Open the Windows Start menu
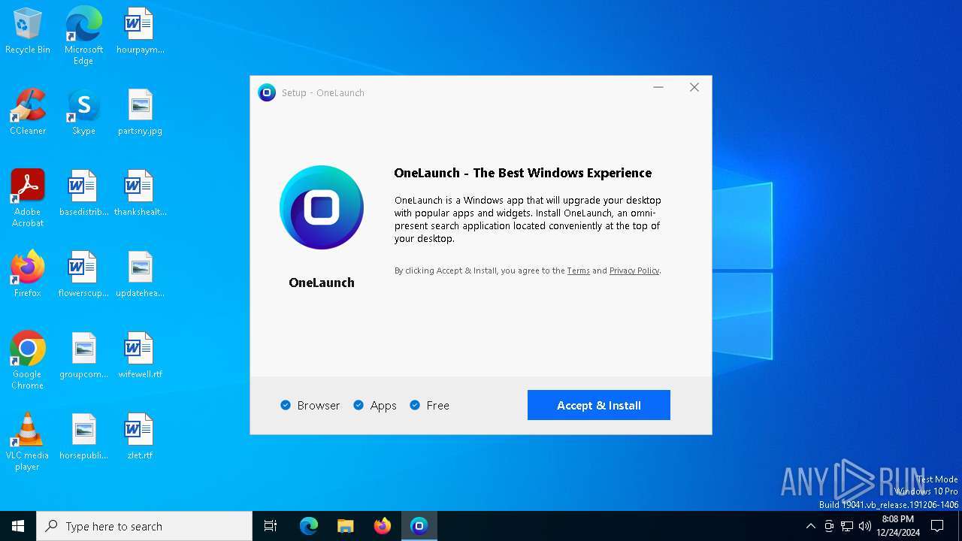Image resolution: width=962 pixels, height=541 pixels. [18, 526]
